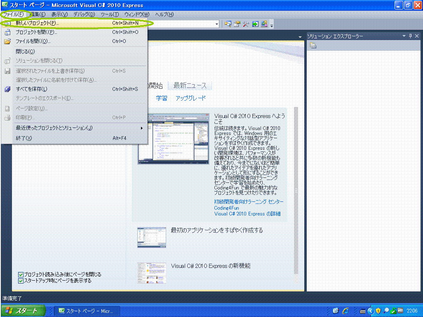Click Visual C# 2010 Express の新機能 heading
The height and width of the screenshot is (317, 423).
tap(211, 266)
